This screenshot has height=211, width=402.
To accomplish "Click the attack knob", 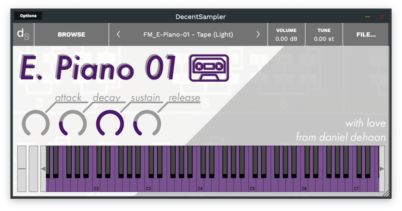I will (x=36, y=123).
